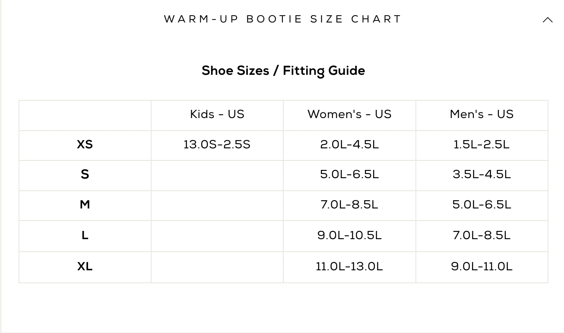Click the Kids - US column header
564x333 pixels.
(217, 114)
